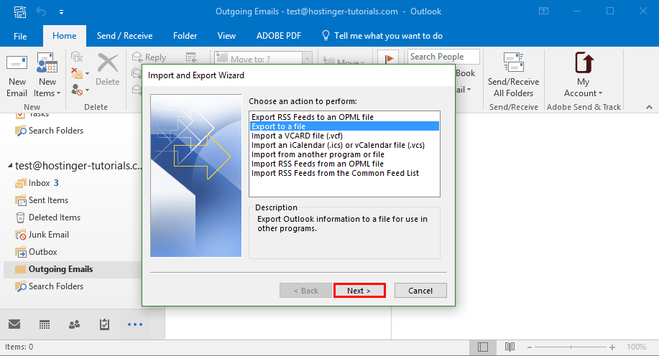This screenshot has height=356, width=659.
Task: Click Reading view icon in status bar
Action: [510, 347]
